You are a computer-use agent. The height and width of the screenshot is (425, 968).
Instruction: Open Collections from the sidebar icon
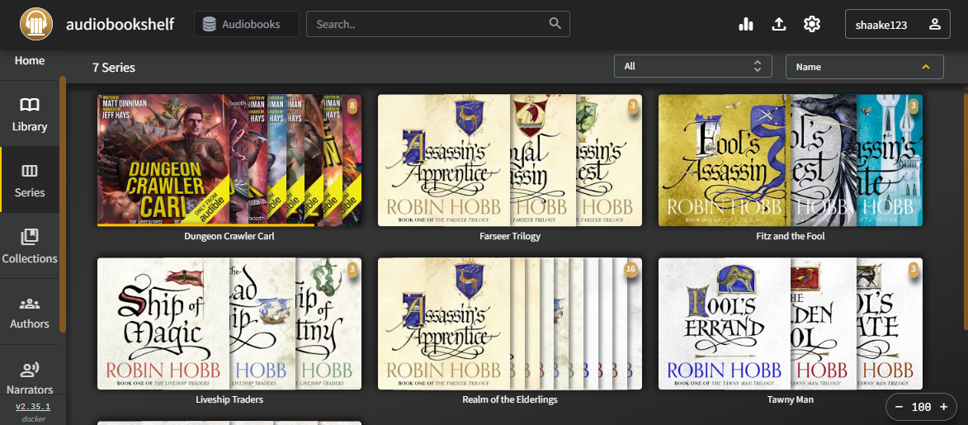pos(30,237)
